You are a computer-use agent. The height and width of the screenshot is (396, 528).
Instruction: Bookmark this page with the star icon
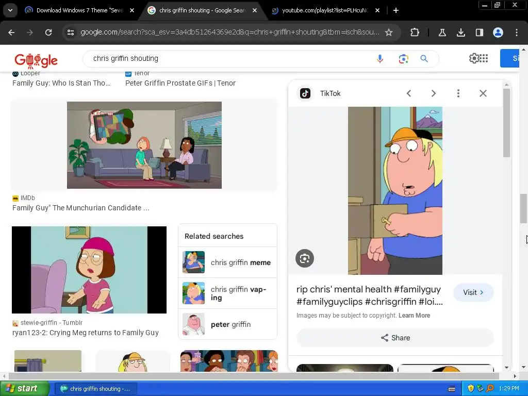(x=389, y=32)
